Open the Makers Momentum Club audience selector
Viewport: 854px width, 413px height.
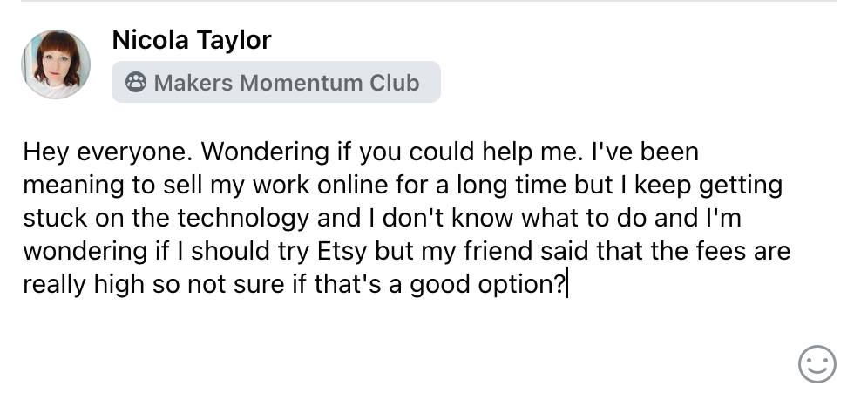[276, 82]
